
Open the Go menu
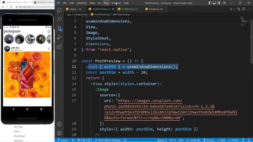pos(99,3)
